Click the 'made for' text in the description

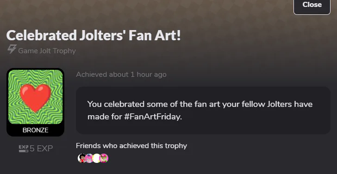[105, 117]
